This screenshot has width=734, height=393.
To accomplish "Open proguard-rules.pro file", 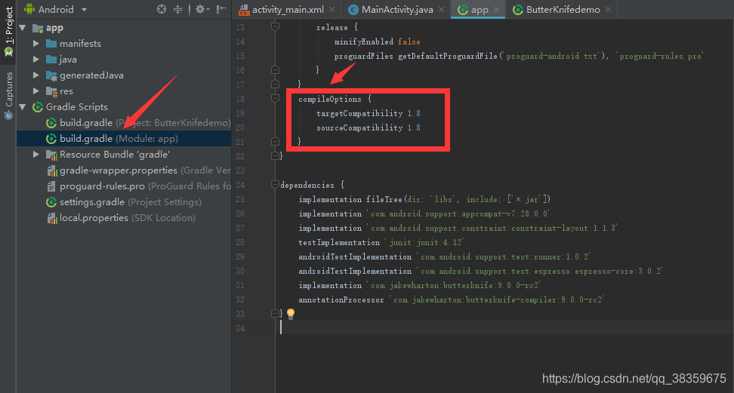I will tap(124, 186).
